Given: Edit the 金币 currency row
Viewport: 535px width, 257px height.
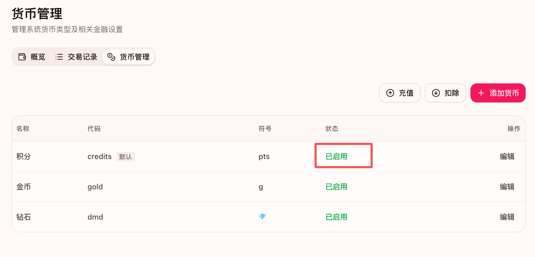Looking at the screenshot, I should (507, 187).
